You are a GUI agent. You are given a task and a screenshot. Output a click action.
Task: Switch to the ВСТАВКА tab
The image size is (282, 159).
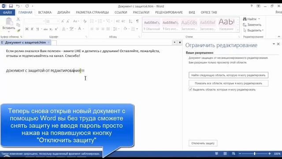click(45, 12)
